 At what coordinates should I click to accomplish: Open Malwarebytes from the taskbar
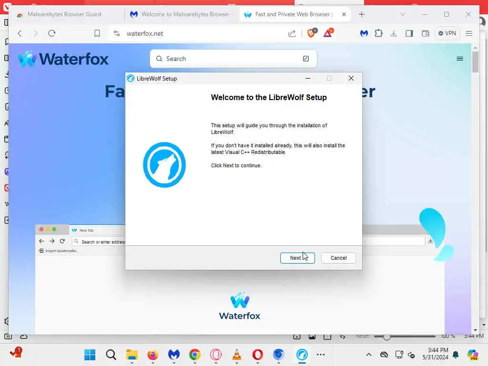pyautogui.click(x=174, y=355)
